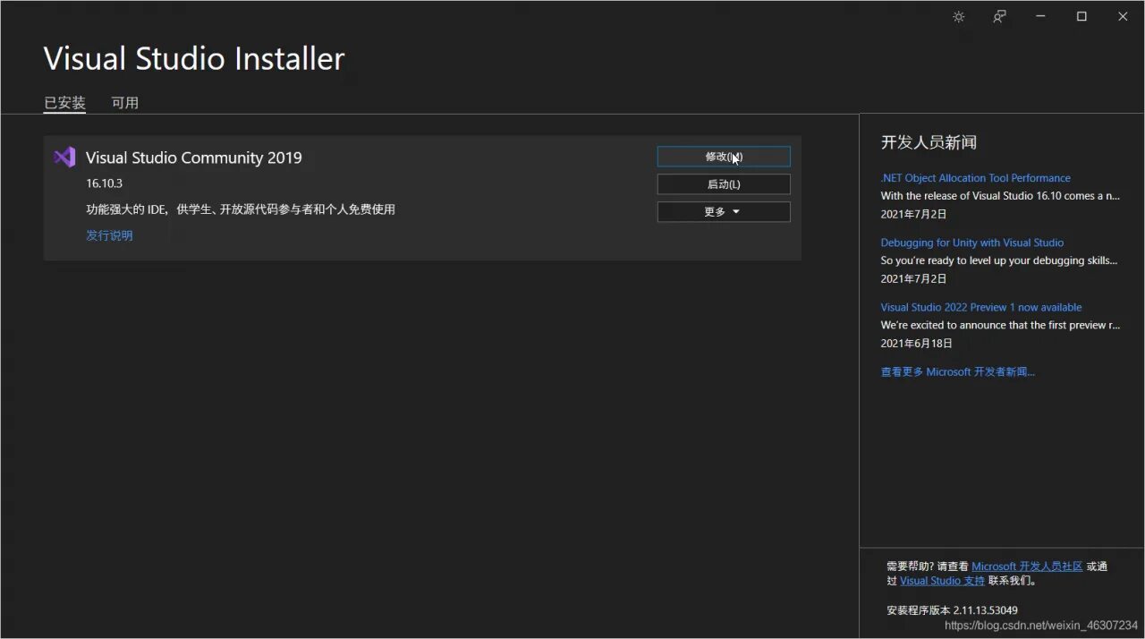
Task: Click the date 2021年6月18日
Action: click(916, 343)
